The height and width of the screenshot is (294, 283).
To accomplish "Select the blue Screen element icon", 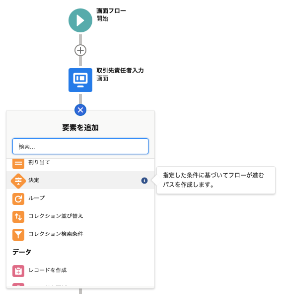I will tap(80, 80).
